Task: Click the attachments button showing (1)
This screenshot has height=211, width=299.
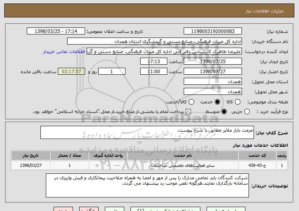Action: (165, 209)
